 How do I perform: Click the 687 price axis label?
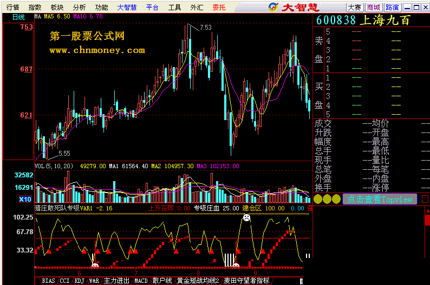point(27,69)
